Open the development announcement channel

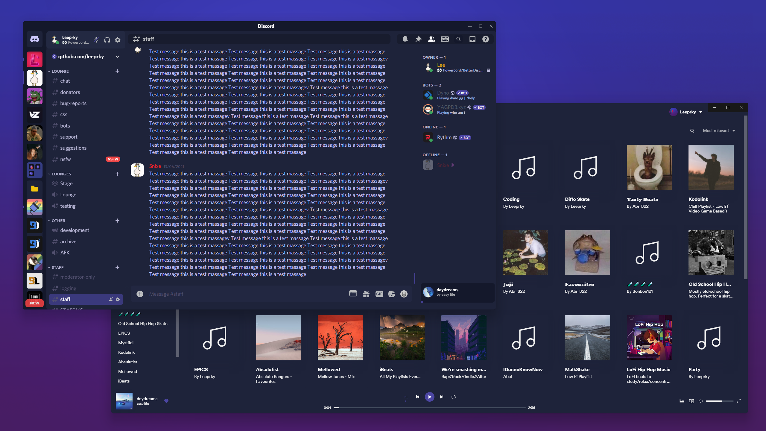point(86,230)
